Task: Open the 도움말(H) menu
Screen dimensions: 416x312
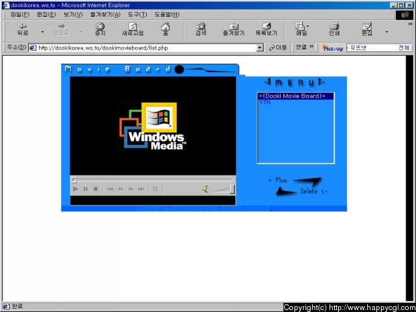Action: 167,14
